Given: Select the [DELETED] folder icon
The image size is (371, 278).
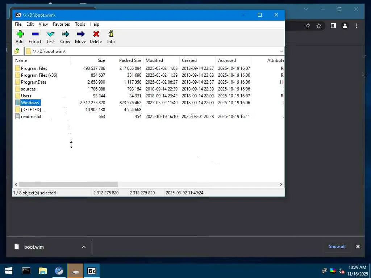Looking at the screenshot, I should click(x=17, y=109).
